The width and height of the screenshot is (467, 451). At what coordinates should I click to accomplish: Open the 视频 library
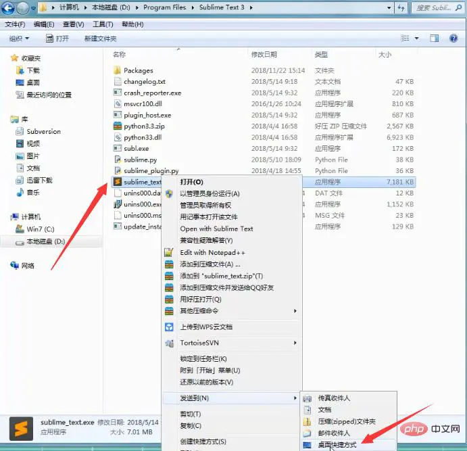click(28, 143)
